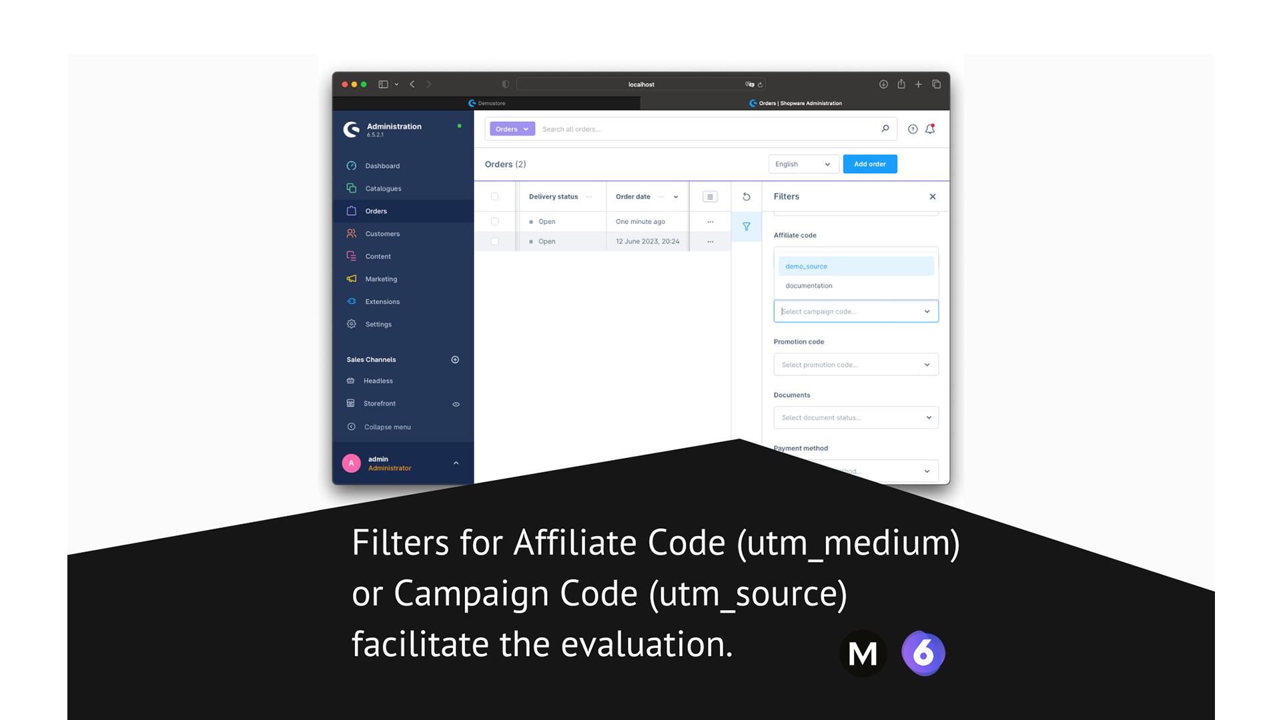Click the Settings sidebar icon
Image resolution: width=1281 pixels, height=720 pixels.
pyautogui.click(x=352, y=323)
